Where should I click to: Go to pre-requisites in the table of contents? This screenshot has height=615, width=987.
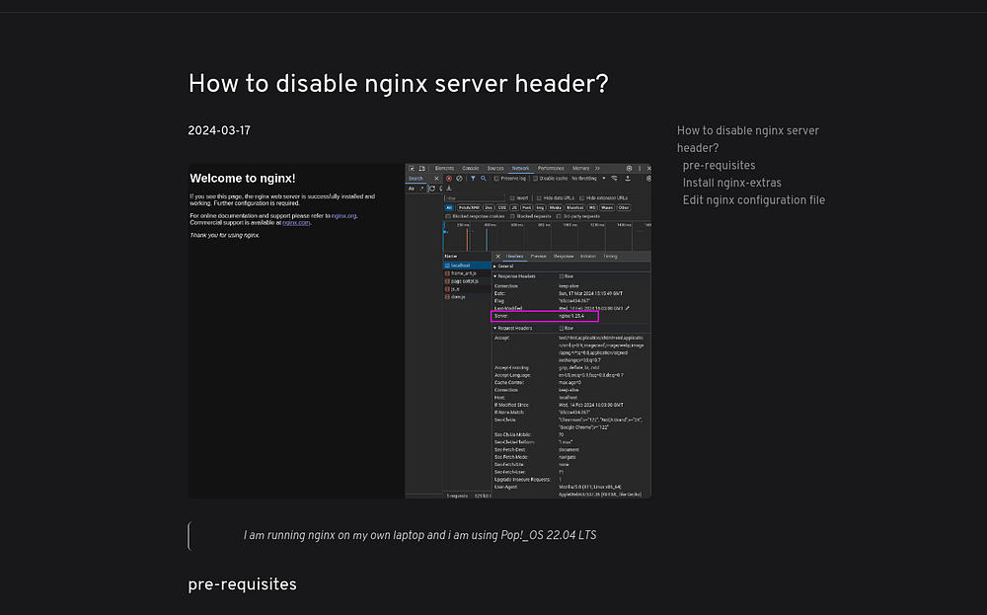(x=719, y=166)
